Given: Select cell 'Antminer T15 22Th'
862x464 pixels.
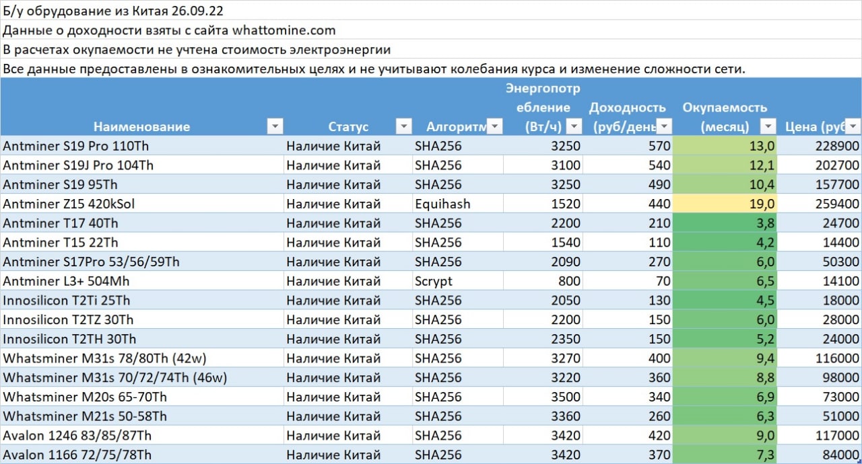Looking at the screenshot, I should coord(141,242).
